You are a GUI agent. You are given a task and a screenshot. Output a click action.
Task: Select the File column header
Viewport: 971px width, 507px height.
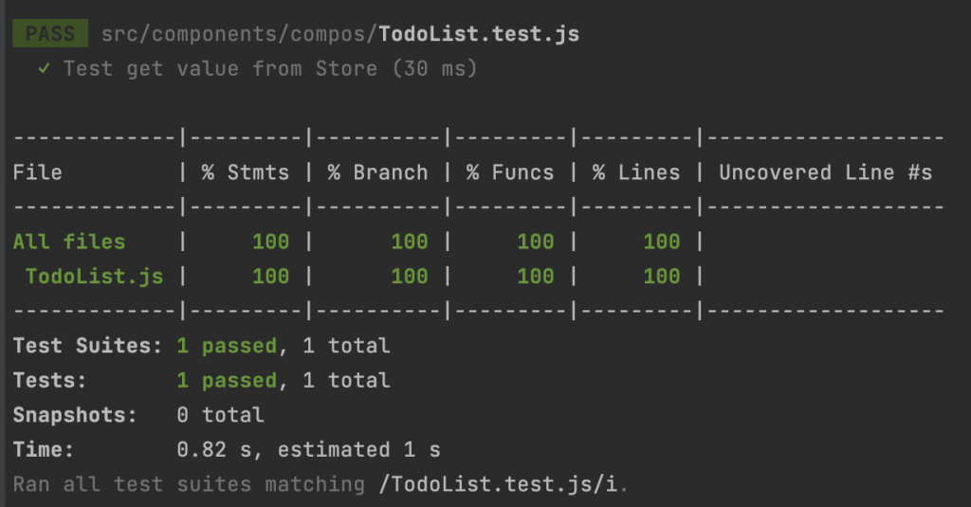(38, 172)
